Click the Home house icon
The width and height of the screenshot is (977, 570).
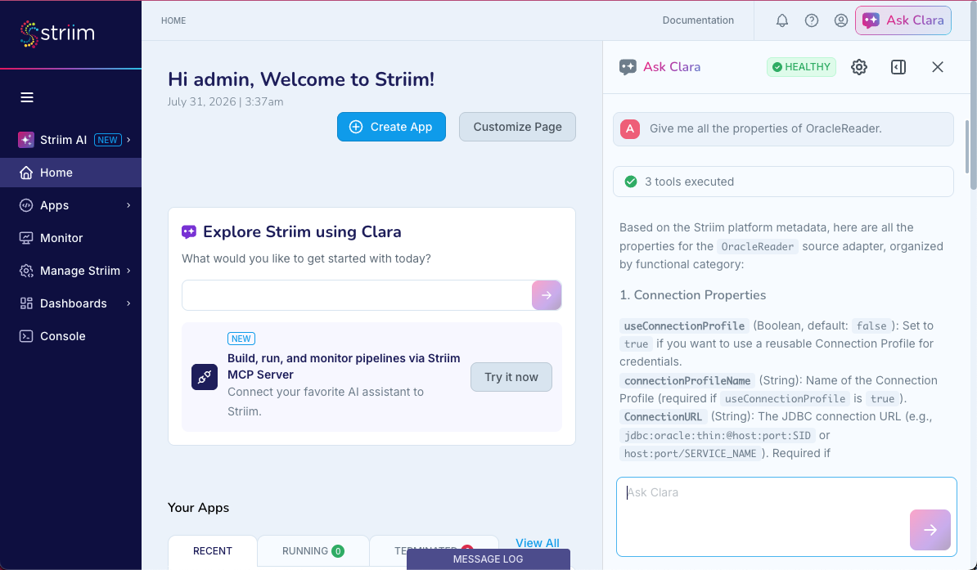click(x=26, y=173)
